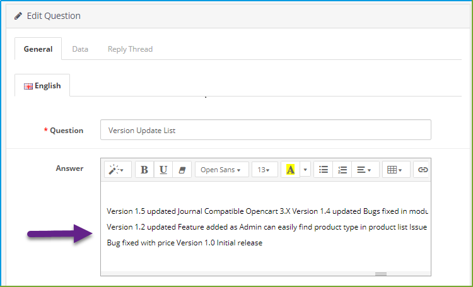
Task: Select the English language tab
Action: (42, 86)
